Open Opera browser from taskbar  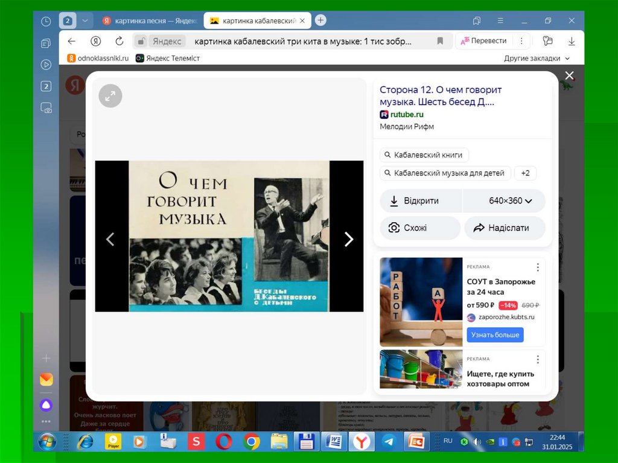click(223, 442)
